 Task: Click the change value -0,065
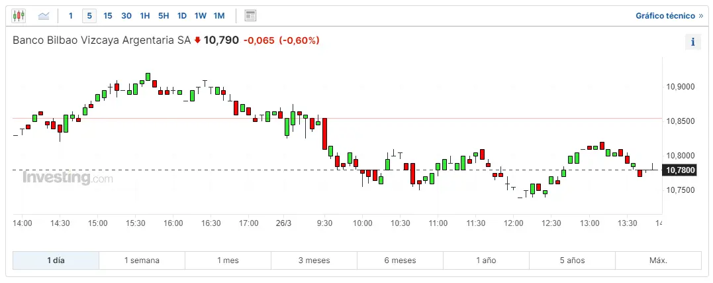[259, 40]
